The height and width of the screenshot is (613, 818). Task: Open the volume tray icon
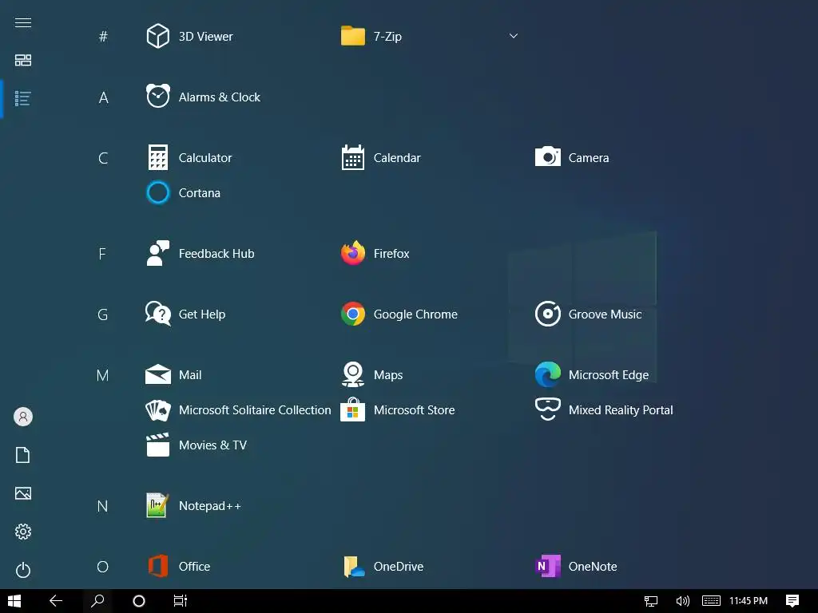tap(682, 601)
